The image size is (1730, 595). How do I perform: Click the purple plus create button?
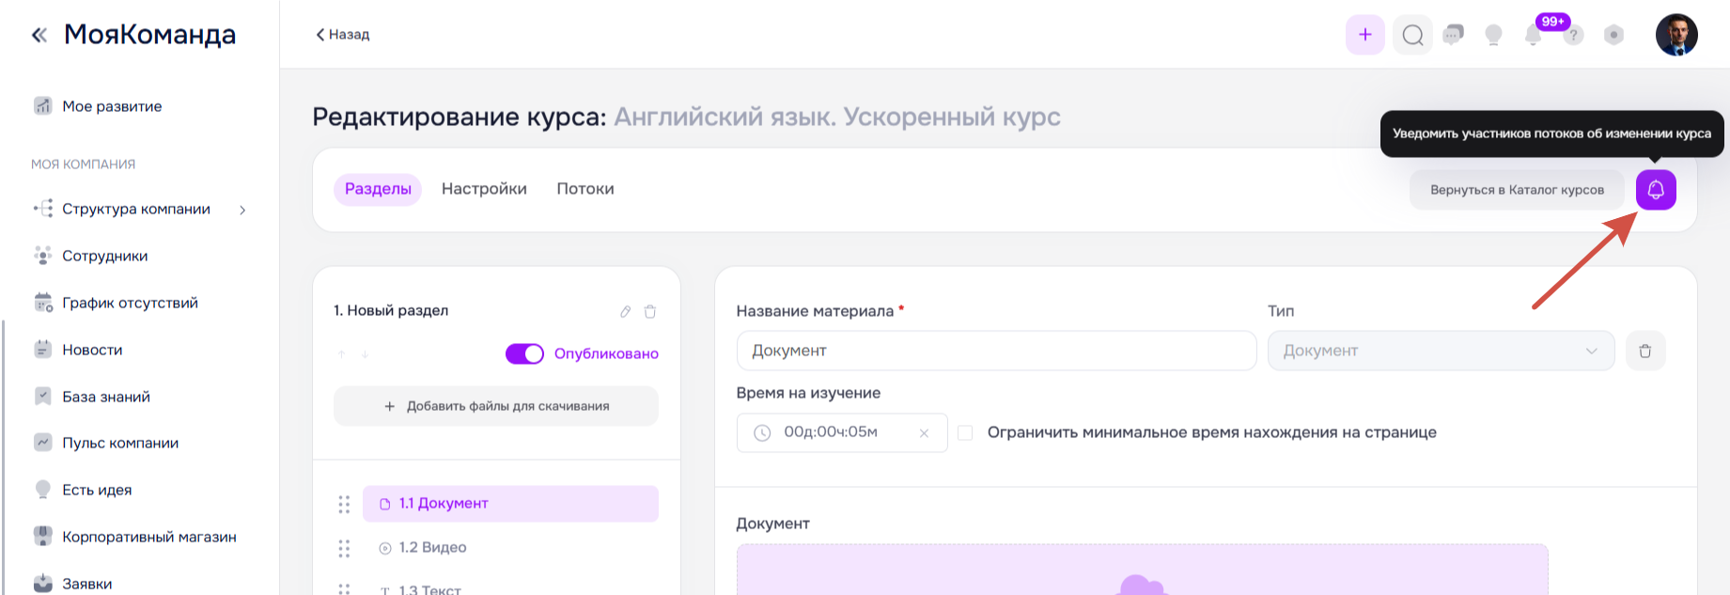tap(1364, 35)
